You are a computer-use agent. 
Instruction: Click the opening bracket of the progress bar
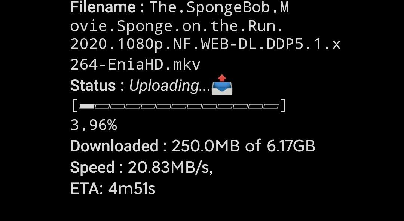coord(75,105)
